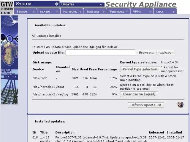Click the /dev/harddisk2 device entry

tap(44, 94)
